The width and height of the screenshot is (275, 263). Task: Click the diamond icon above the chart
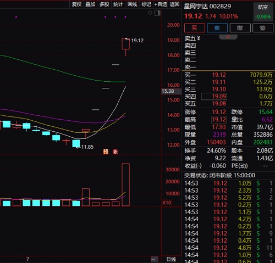click(150, 13)
